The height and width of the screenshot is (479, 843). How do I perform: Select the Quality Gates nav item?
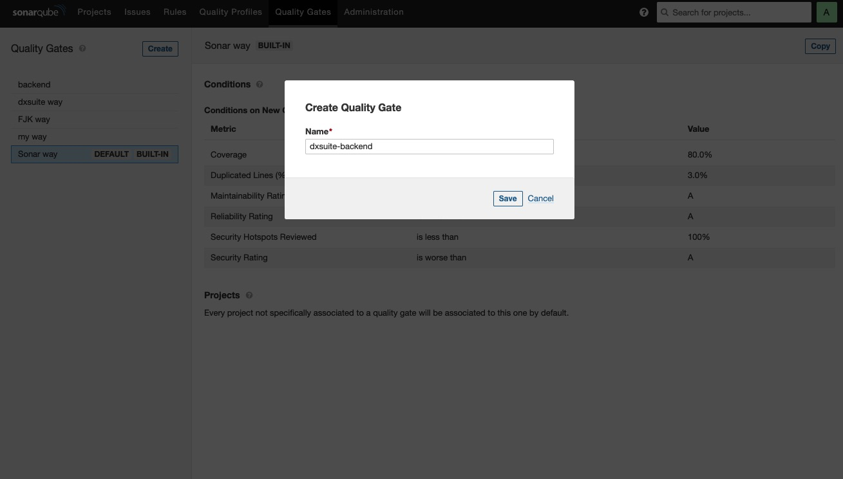pyautogui.click(x=303, y=12)
